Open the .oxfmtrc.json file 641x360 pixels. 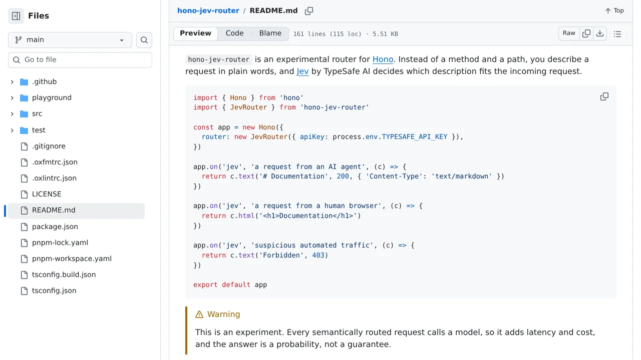click(x=76, y=162)
